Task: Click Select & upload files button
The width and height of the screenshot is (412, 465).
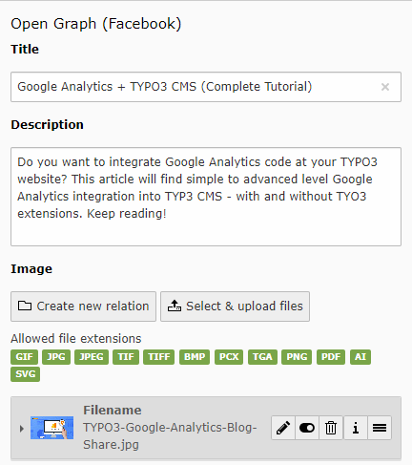Action: (x=235, y=306)
